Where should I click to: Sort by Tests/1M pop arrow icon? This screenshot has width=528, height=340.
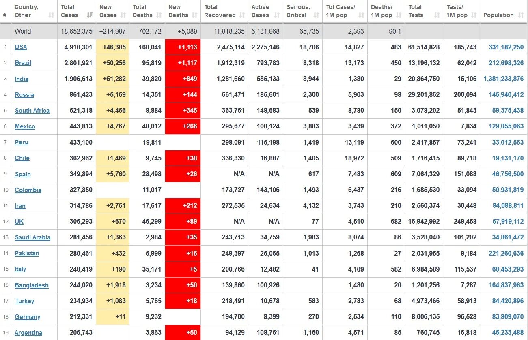(474, 15)
